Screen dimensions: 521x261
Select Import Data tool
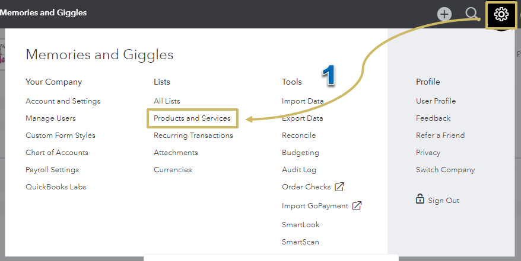point(303,101)
